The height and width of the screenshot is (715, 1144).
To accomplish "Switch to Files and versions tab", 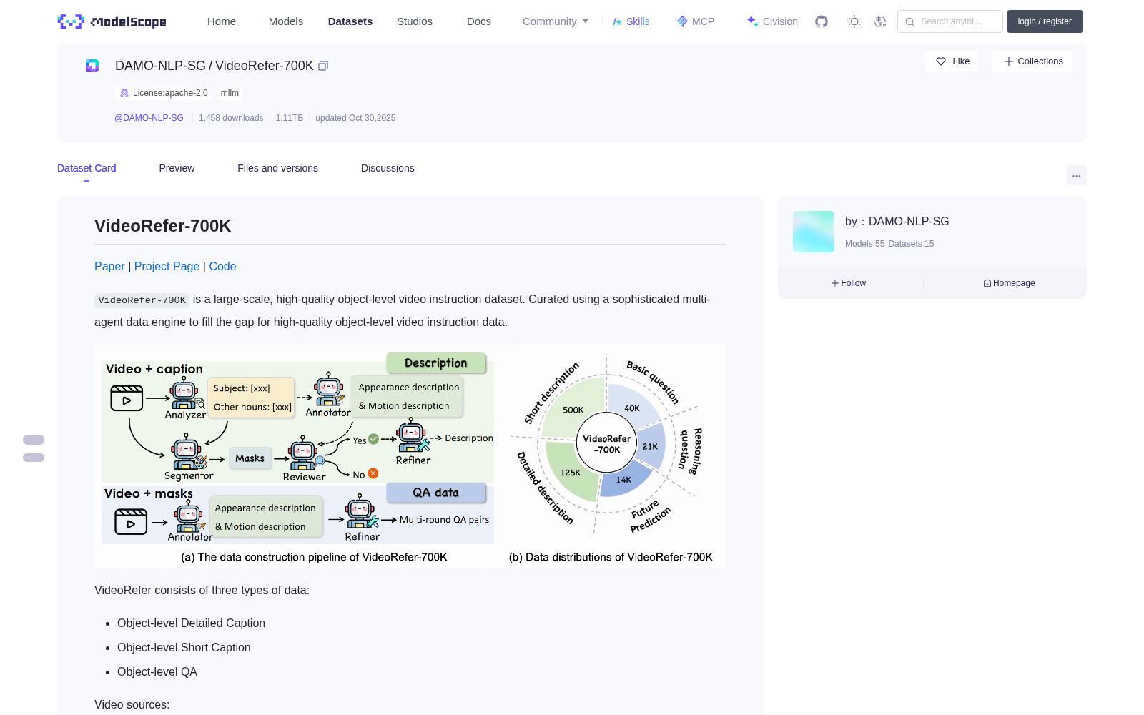I will pos(277,168).
